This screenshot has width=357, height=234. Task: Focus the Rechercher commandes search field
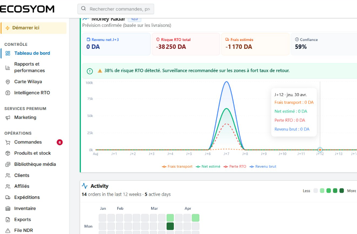click(116, 9)
